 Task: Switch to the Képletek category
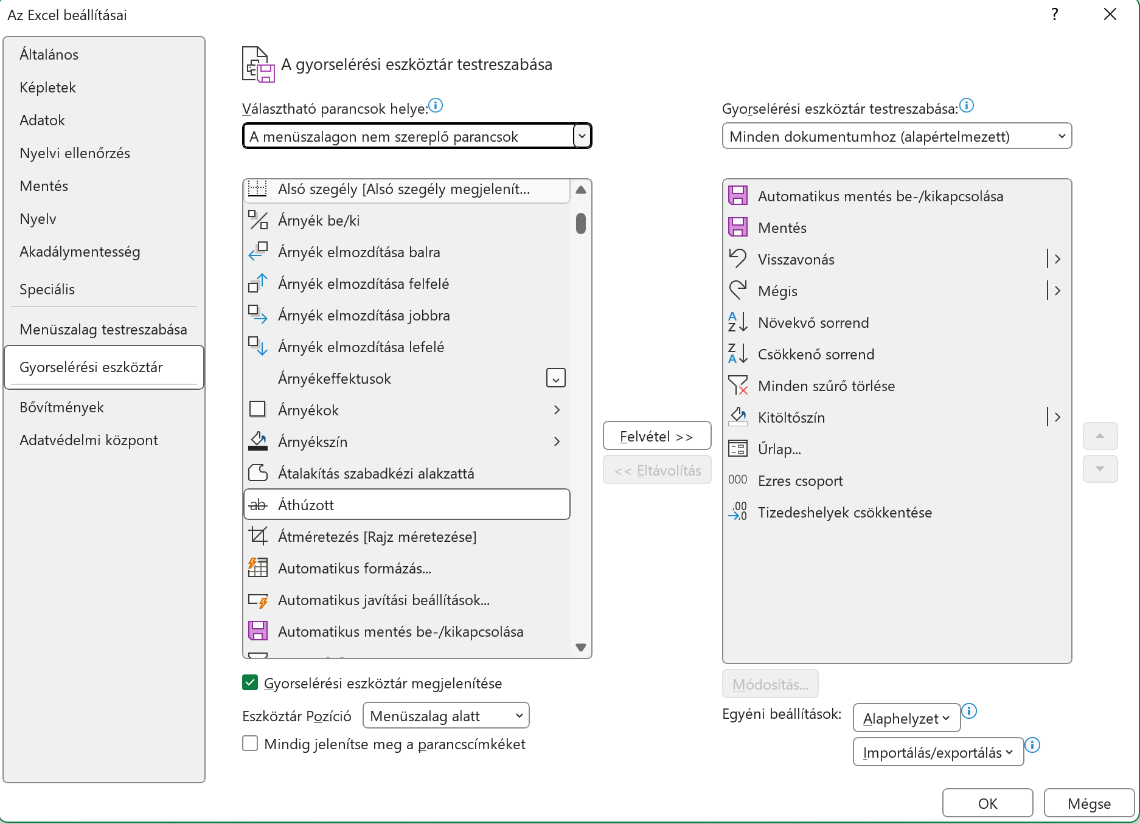(48, 88)
